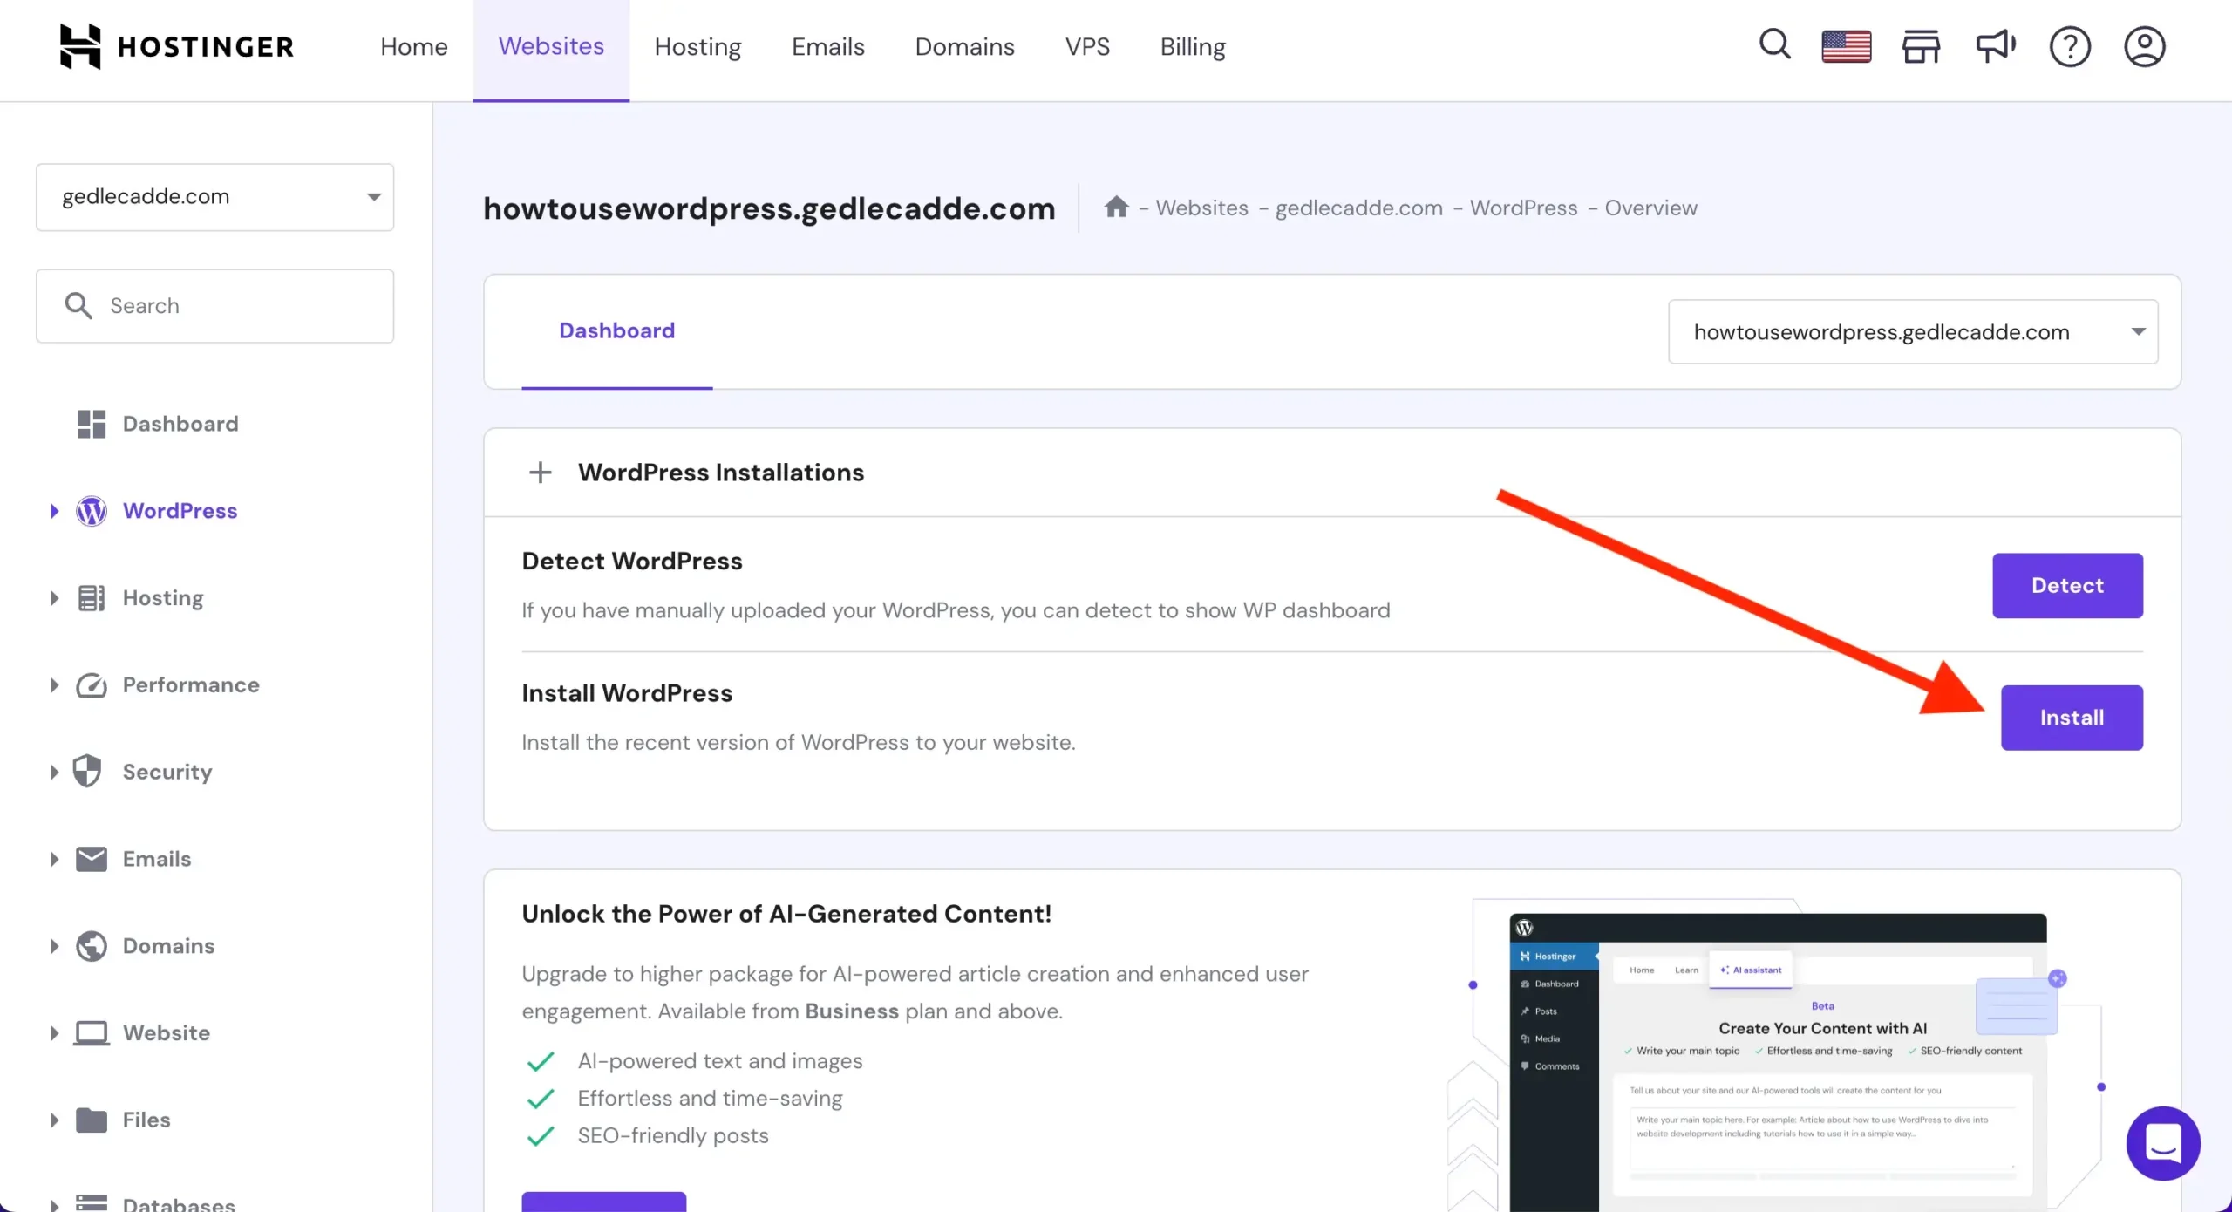Expand the Security section arrow
This screenshot has width=2232, height=1212.
54,772
